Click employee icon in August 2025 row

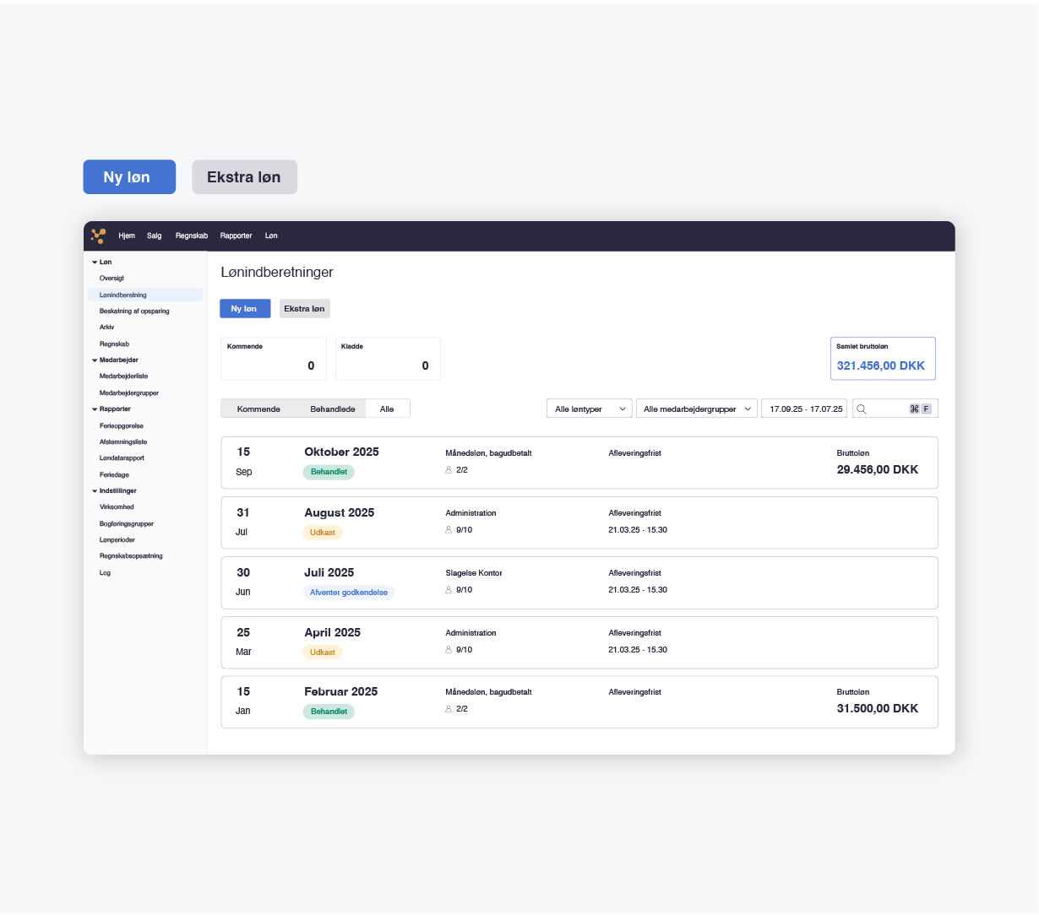(x=449, y=530)
